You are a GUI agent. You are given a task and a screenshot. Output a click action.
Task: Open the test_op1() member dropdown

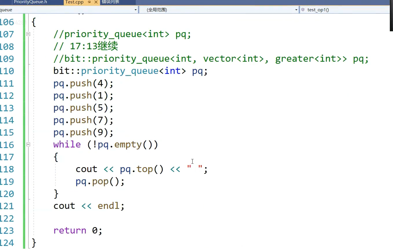tap(345, 10)
